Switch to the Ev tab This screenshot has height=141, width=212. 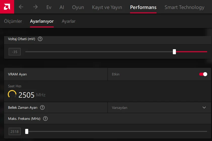[x=49, y=7]
